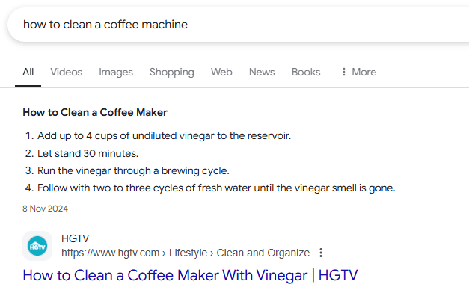
Task: Go to the News tab
Action: click(262, 72)
